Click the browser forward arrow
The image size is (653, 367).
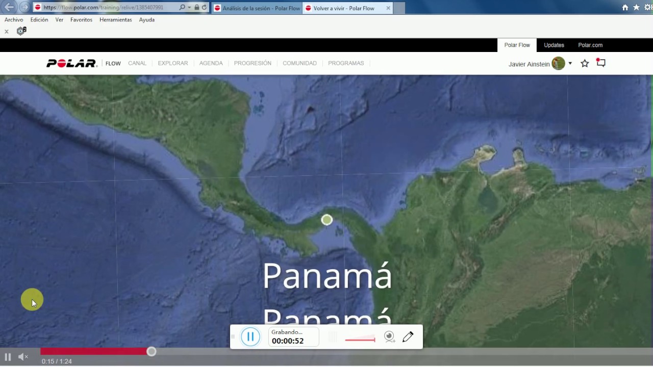pos(24,7)
